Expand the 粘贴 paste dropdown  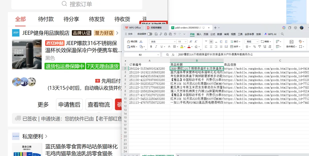point(137,47)
